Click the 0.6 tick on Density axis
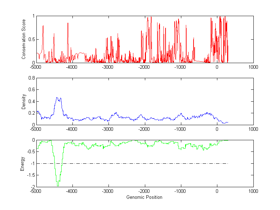 [x=31, y=90]
